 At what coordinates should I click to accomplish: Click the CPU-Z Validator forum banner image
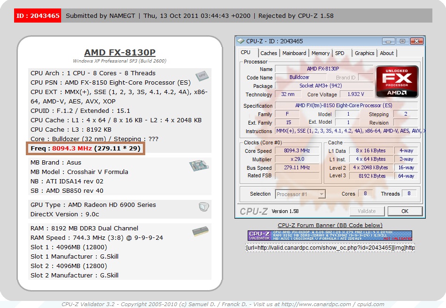(x=329, y=236)
